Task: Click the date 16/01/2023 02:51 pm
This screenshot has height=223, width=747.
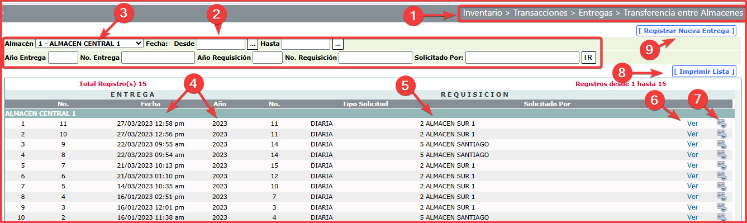Action: pyautogui.click(x=150, y=197)
